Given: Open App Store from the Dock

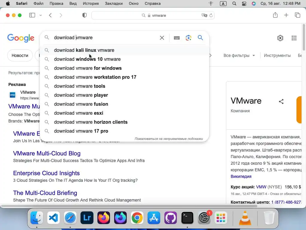Looking at the screenshot, I should click(x=154, y=218).
